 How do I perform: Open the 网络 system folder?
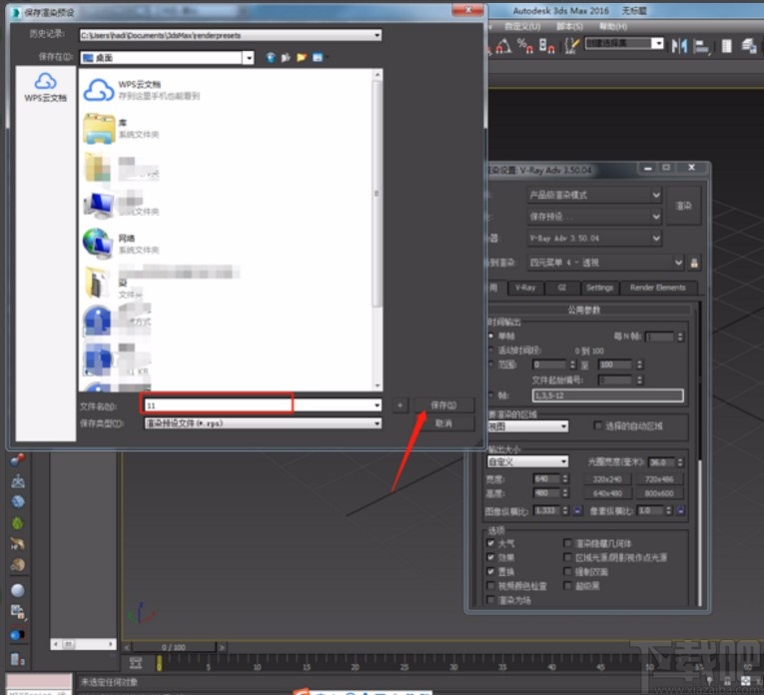tap(121, 244)
